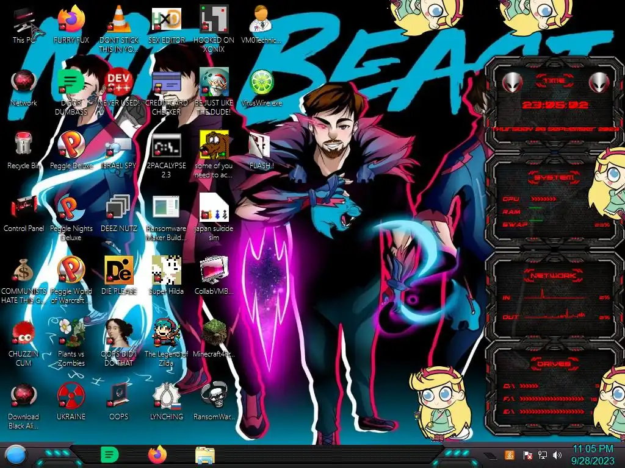Select the VirusWire.exe lime icon
This screenshot has width=625, height=468.
[261, 88]
